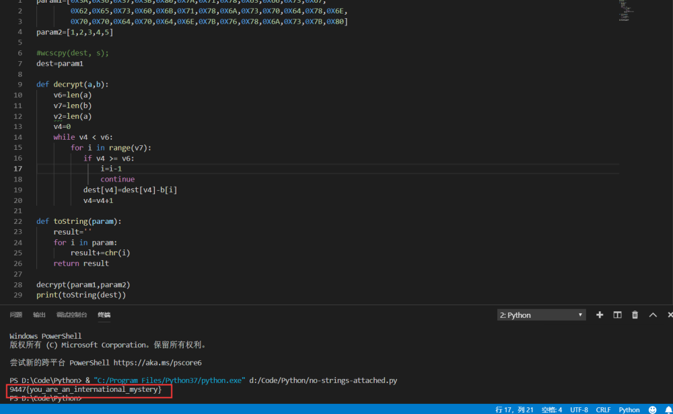The image size is (673, 414).
Task: Open the '2: Python' terminal selector dropdown
Action: pos(541,315)
